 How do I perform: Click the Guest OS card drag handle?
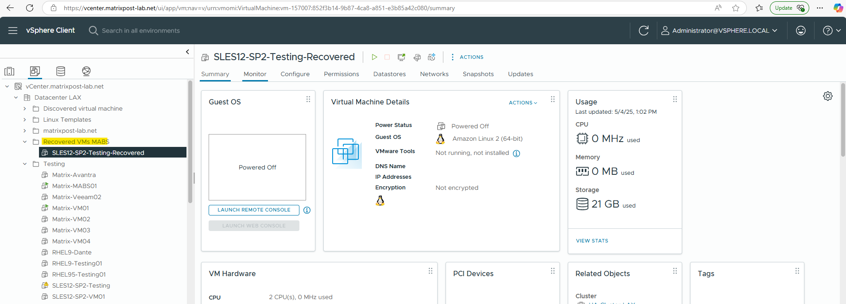click(x=308, y=100)
